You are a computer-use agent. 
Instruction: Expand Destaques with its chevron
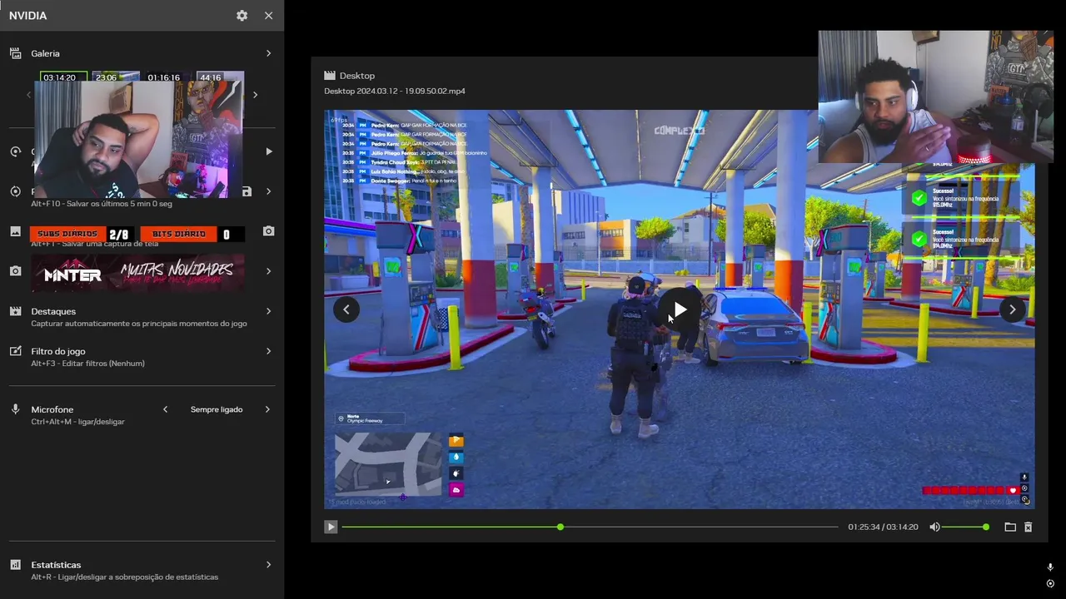[268, 311]
